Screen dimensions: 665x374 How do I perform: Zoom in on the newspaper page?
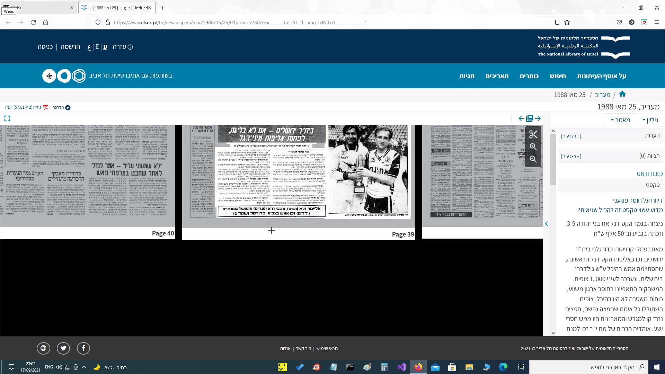(533, 147)
